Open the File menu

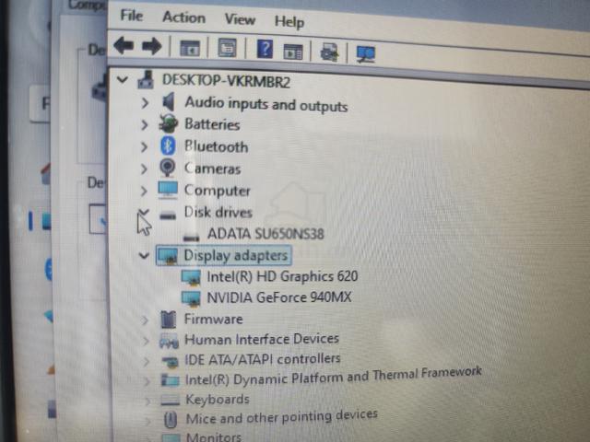click(x=132, y=16)
